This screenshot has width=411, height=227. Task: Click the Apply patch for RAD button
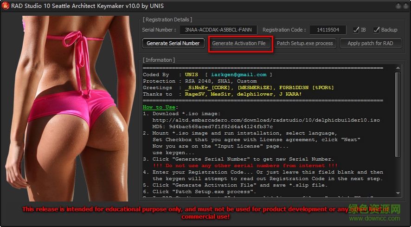click(370, 43)
